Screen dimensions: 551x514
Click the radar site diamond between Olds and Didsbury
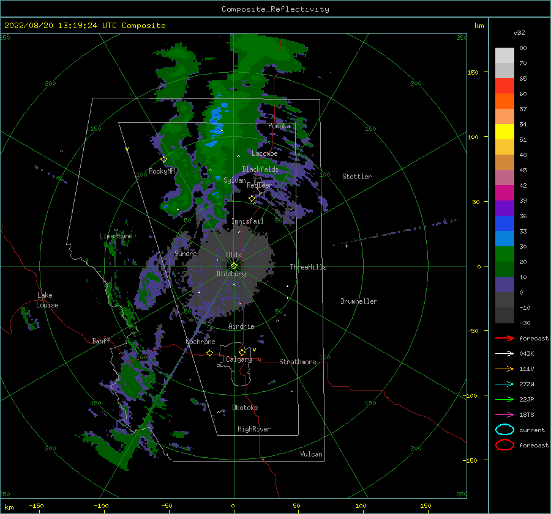(234, 266)
